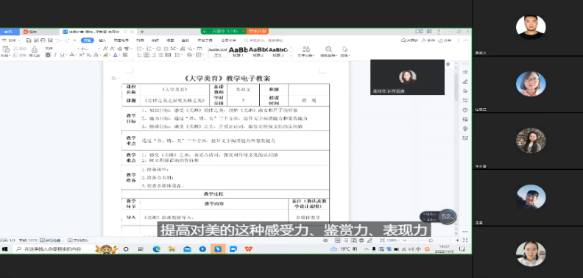Click the Paste clipboard icon
The width and height of the screenshot is (583, 278).
click(6, 49)
